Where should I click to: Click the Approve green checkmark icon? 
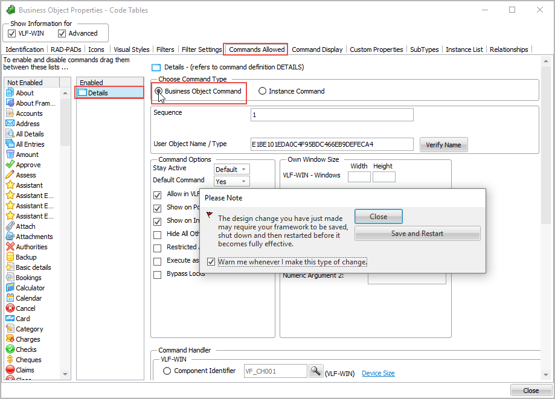coord(10,164)
